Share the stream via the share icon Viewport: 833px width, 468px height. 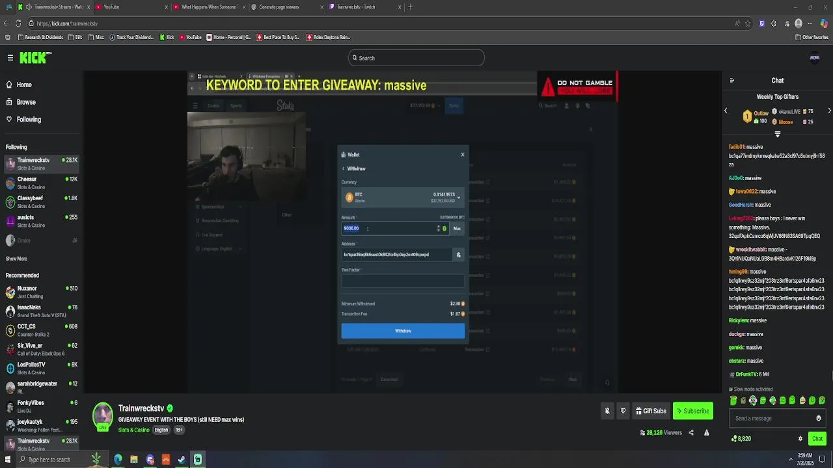[691, 432]
